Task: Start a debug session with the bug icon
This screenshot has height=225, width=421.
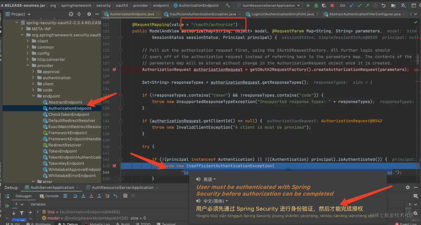Action: click(x=316, y=5)
